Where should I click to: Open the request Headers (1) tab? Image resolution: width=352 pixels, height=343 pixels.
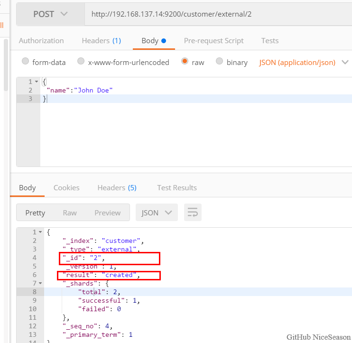point(101,41)
